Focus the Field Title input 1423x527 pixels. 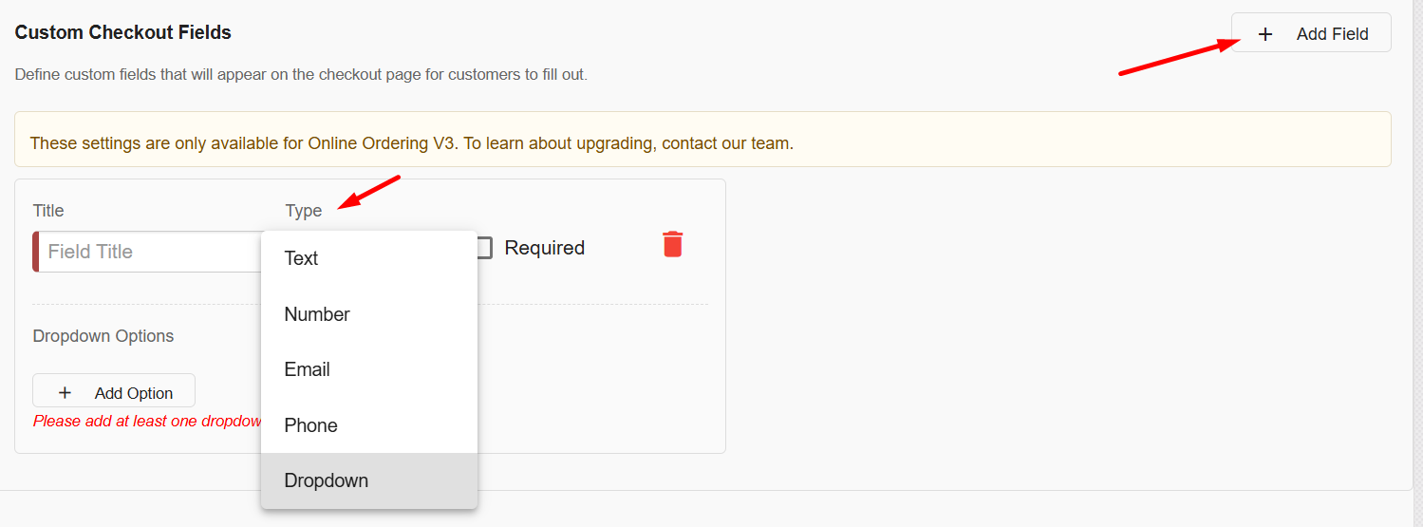point(149,252)
